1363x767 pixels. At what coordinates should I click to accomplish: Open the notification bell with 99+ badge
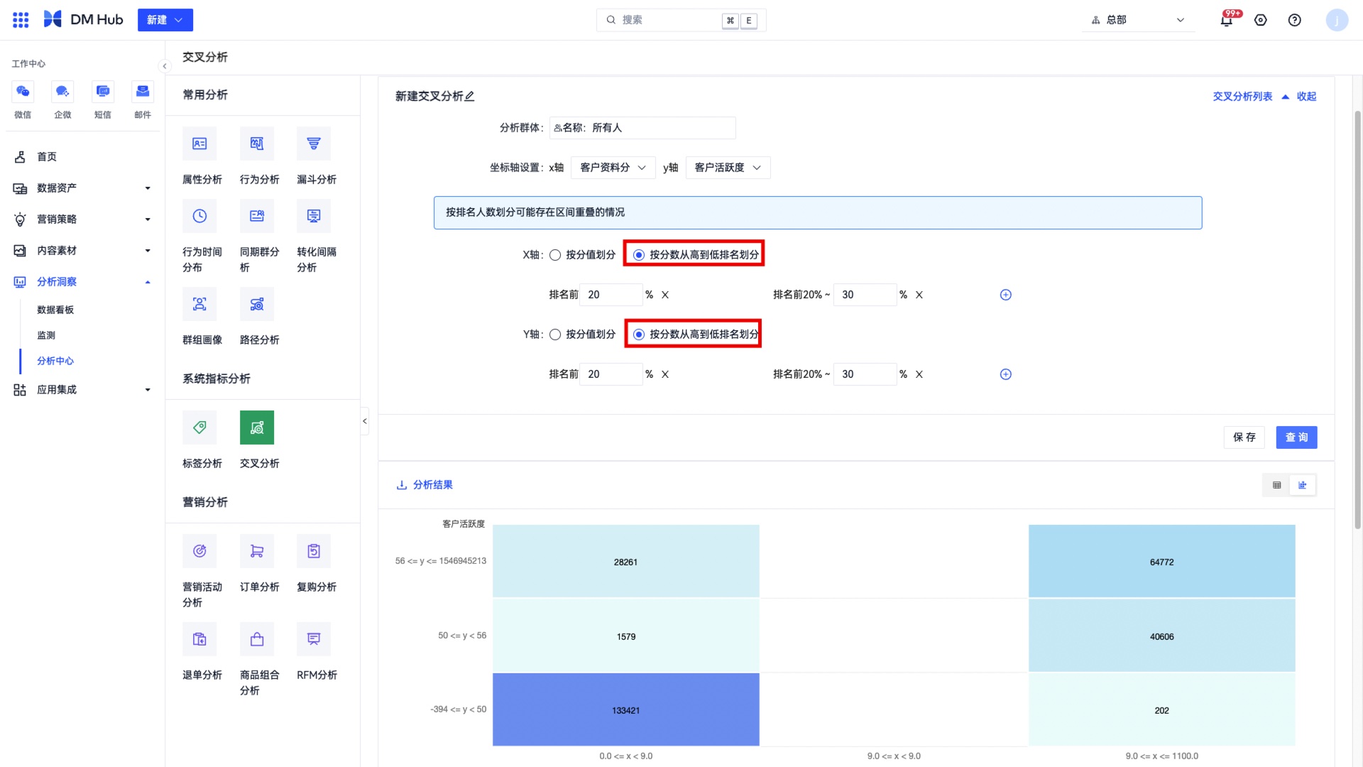coord(1227,20)
